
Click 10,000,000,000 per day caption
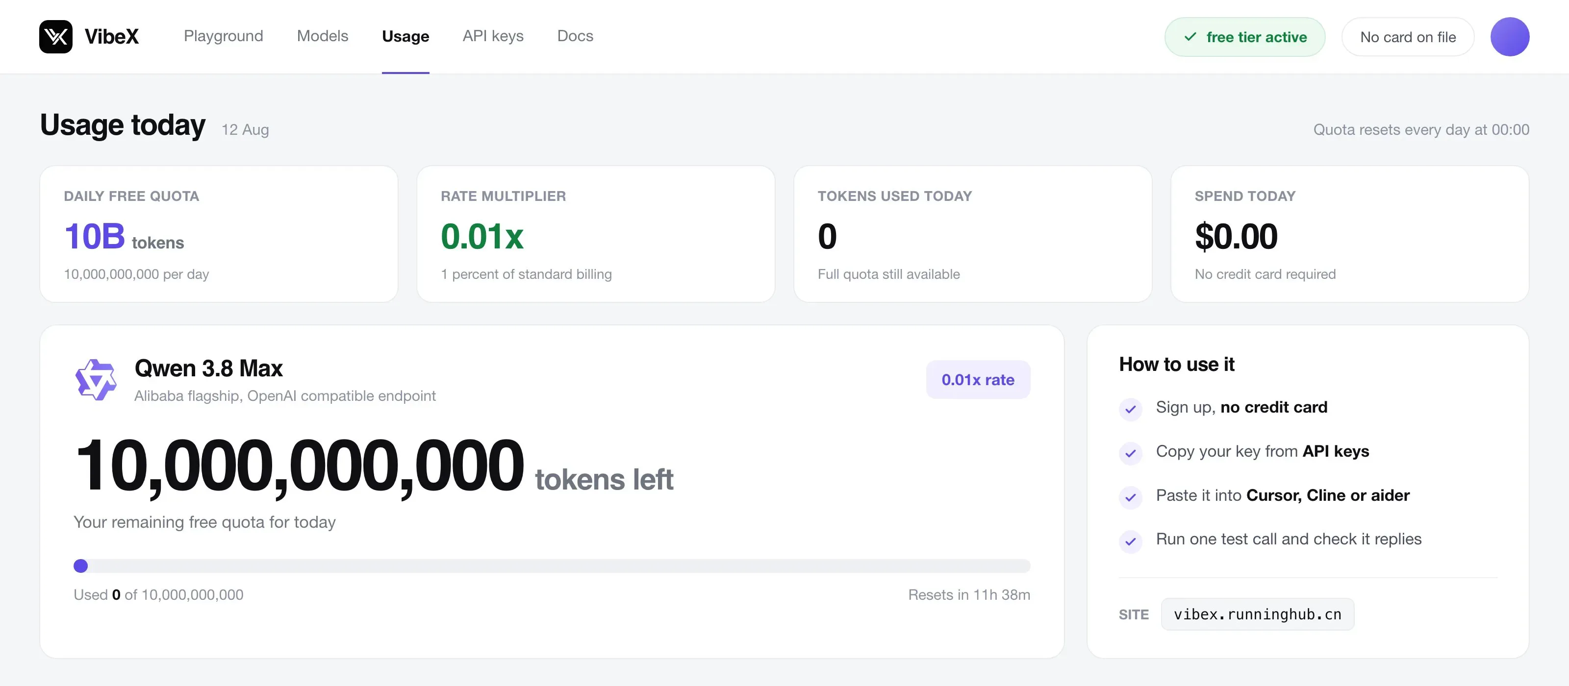136,274
